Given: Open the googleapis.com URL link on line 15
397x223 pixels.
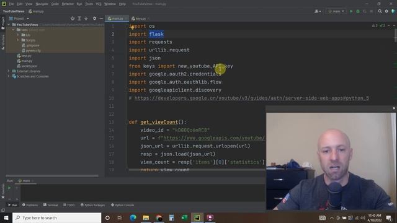Looking at the screenshot, I should [214, 138].
